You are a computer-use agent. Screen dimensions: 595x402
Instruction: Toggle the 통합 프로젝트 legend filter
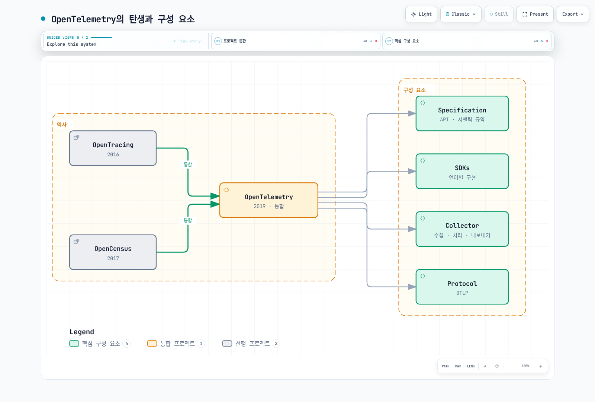click(176, 344)
